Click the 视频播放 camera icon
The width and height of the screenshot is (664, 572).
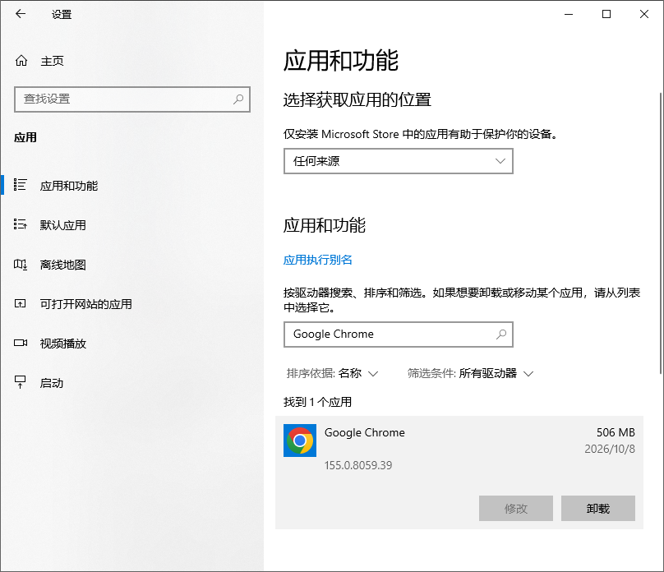21,343
